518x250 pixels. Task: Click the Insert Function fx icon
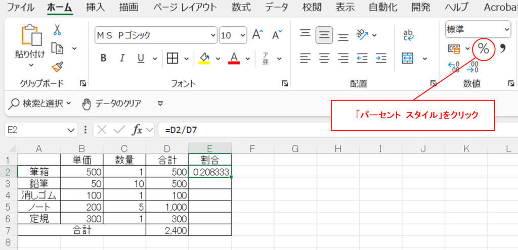tap(137, 130)
